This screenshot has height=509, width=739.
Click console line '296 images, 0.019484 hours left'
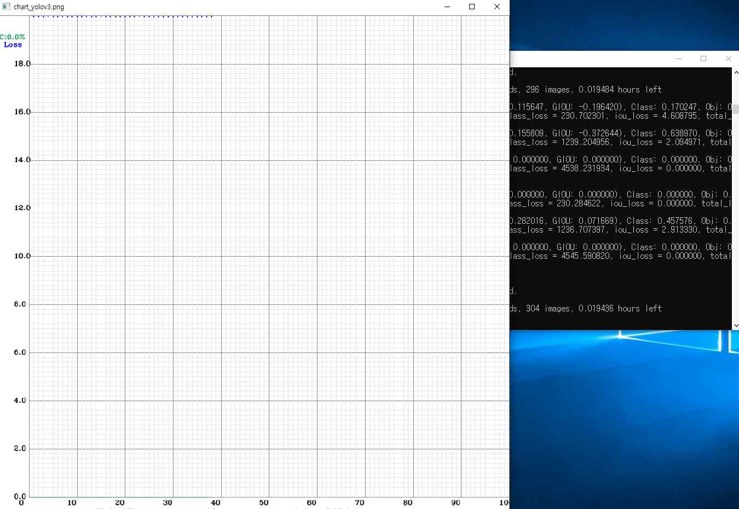tap(593, 90)
